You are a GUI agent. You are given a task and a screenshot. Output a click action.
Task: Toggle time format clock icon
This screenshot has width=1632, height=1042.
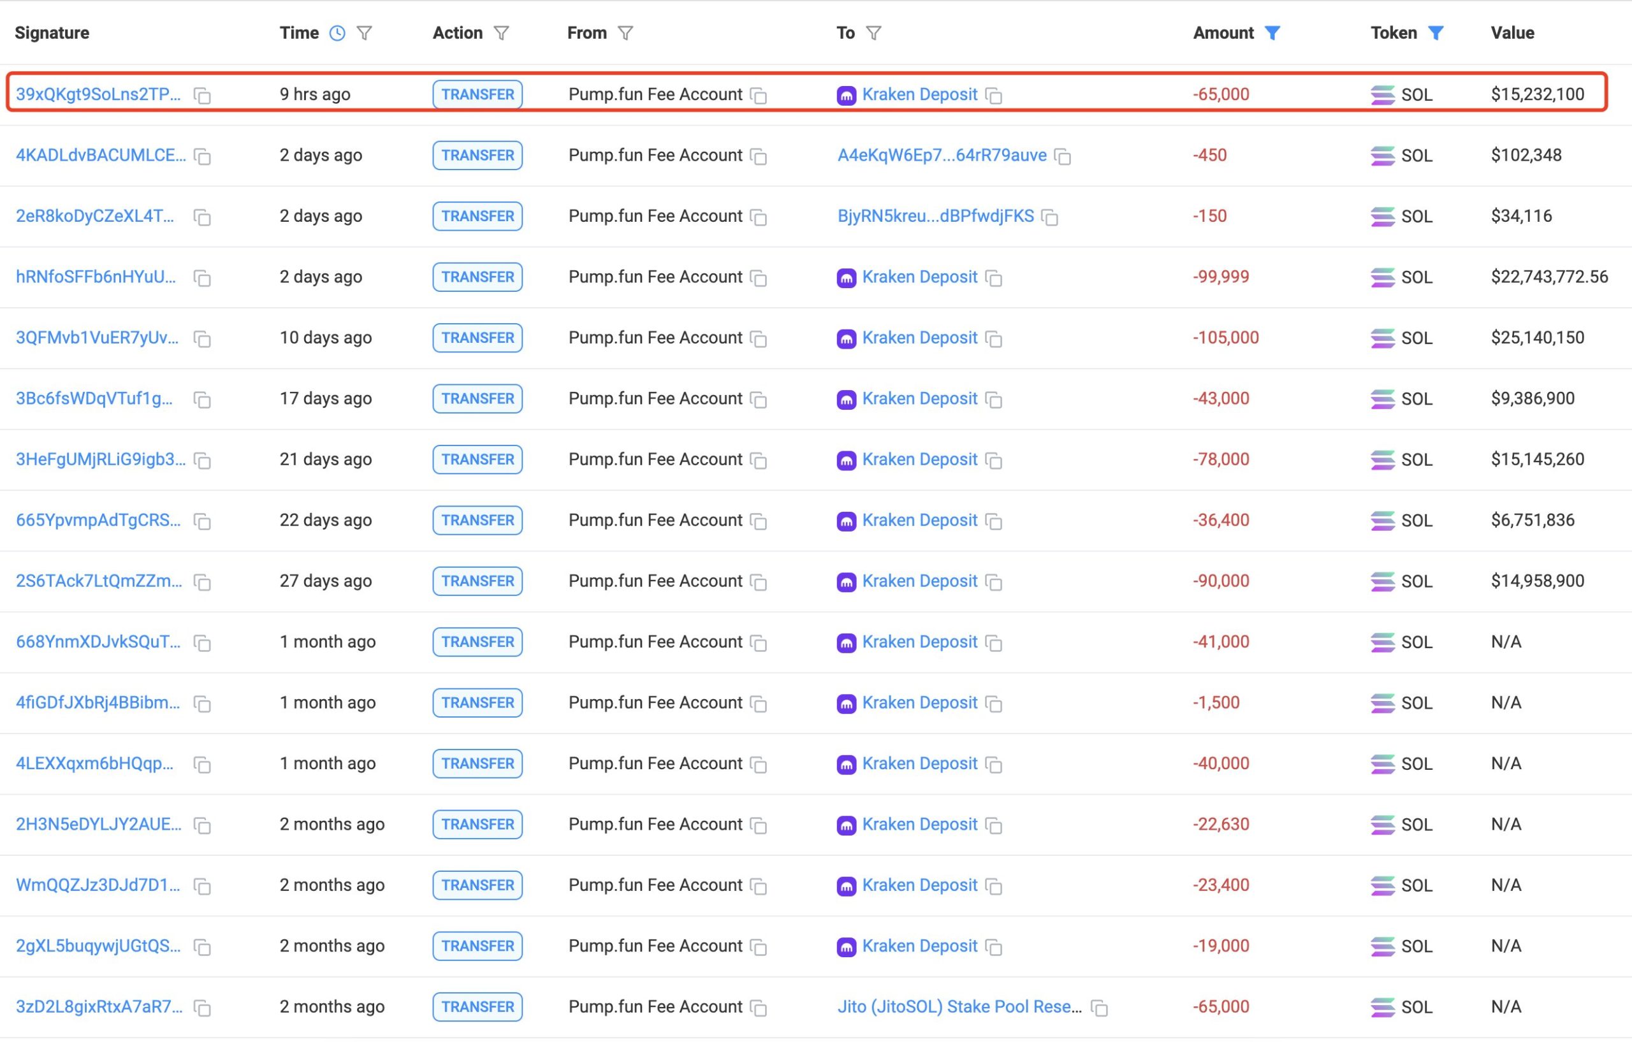click(337, 33)
